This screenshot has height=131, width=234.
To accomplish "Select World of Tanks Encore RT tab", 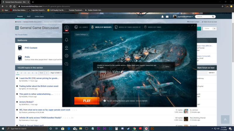I will (x=128, y=27).
